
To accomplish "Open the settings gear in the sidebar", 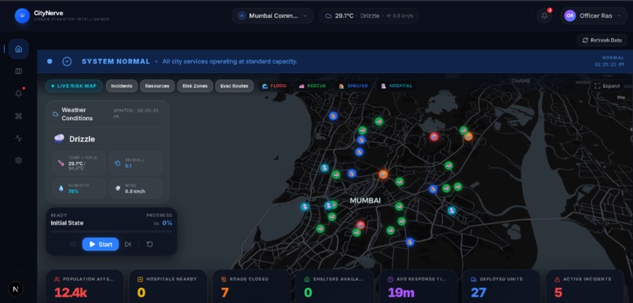I will [x=18, y=160].
